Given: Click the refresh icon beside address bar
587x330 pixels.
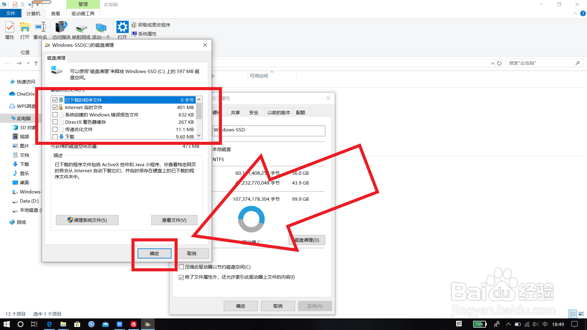Looking at the screenshot, I should click(499, 63).
